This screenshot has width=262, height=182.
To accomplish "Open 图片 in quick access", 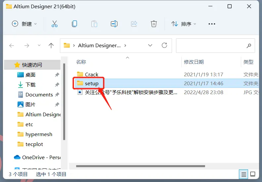I will pos(30,104).
